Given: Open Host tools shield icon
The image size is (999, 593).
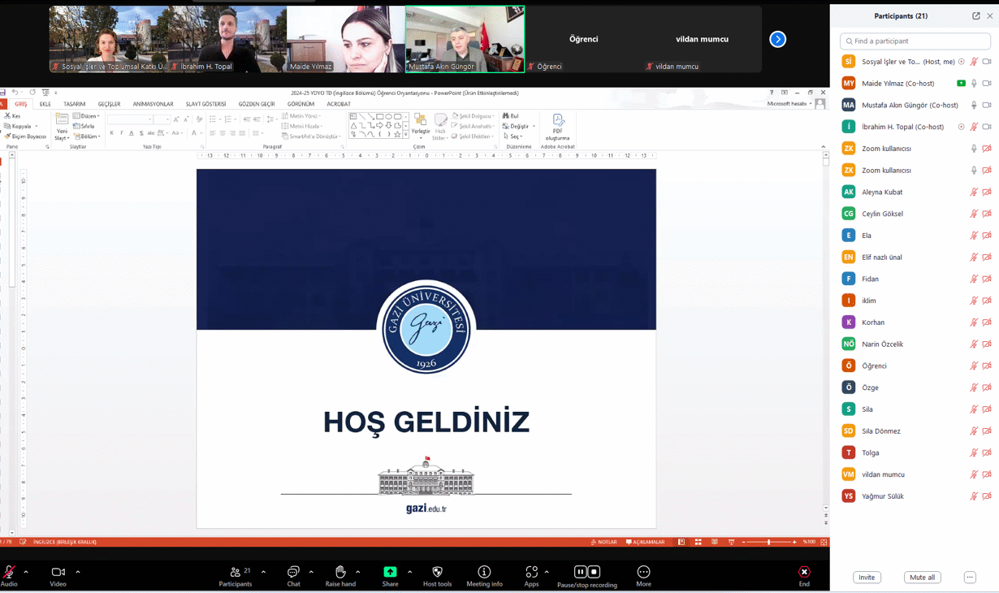Looking at the screenshot, I should (437, 572).
